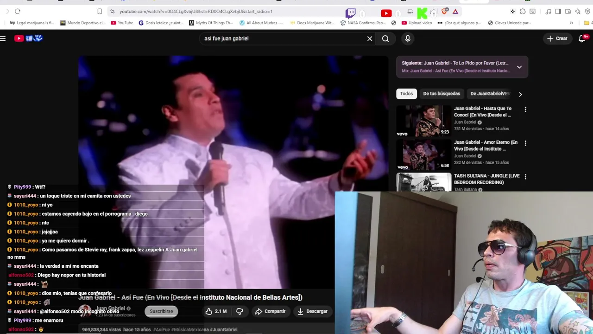Open the #MúsicaMexicana hashtag link
The height and width of the screenshot is (334, 593).
pyautogui.click(x=189, y=329)
